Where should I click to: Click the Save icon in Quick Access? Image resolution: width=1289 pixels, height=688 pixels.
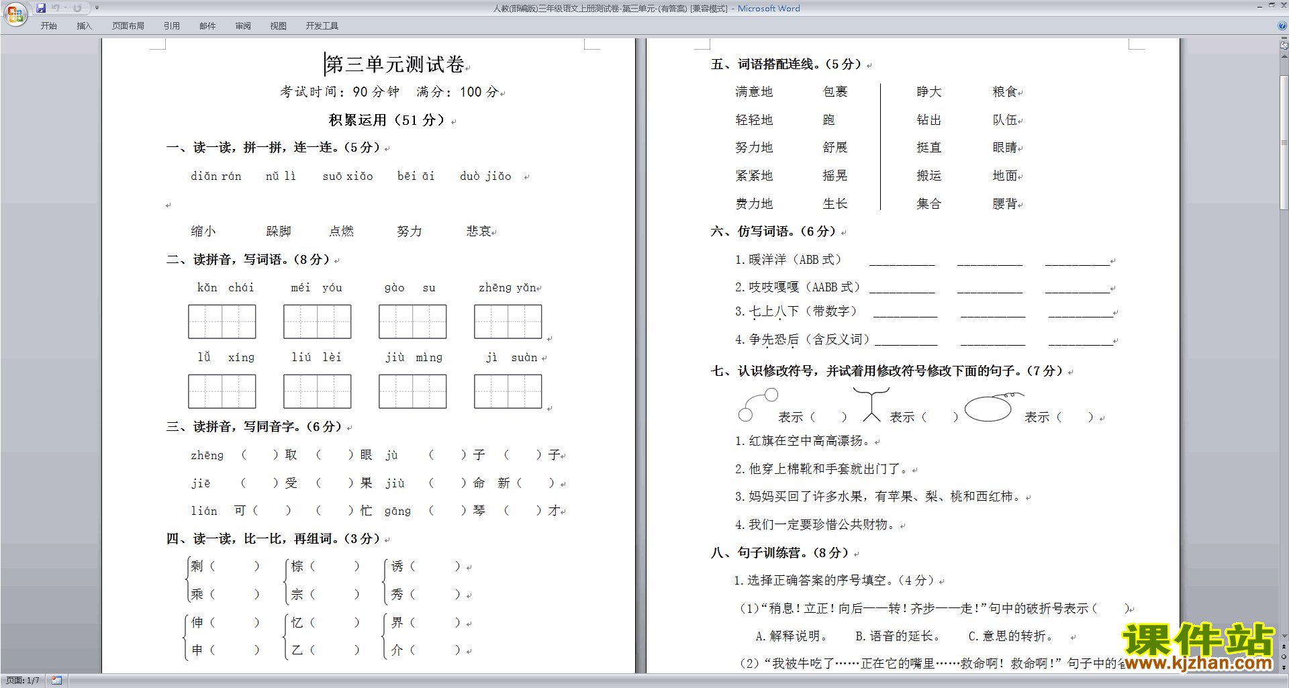(x=41, y=8)
